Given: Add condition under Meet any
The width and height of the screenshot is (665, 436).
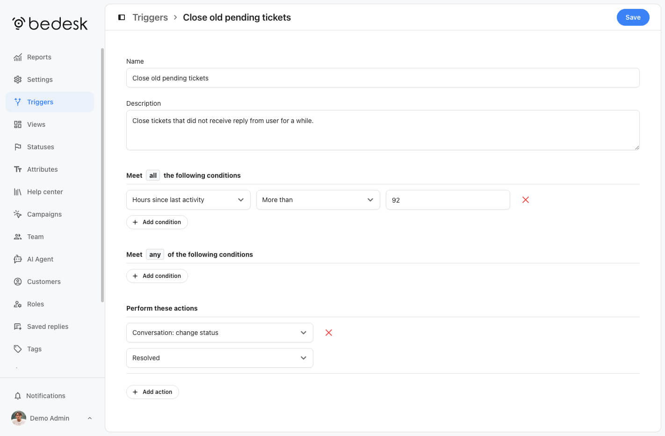Looking at the screenshot, I should pos(157,276).
